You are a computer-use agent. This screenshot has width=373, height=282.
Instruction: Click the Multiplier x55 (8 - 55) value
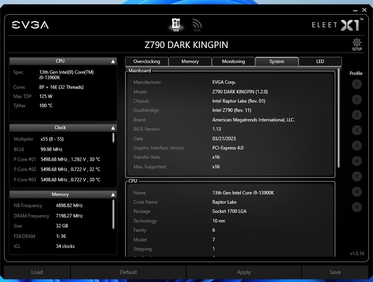[52, 139]
